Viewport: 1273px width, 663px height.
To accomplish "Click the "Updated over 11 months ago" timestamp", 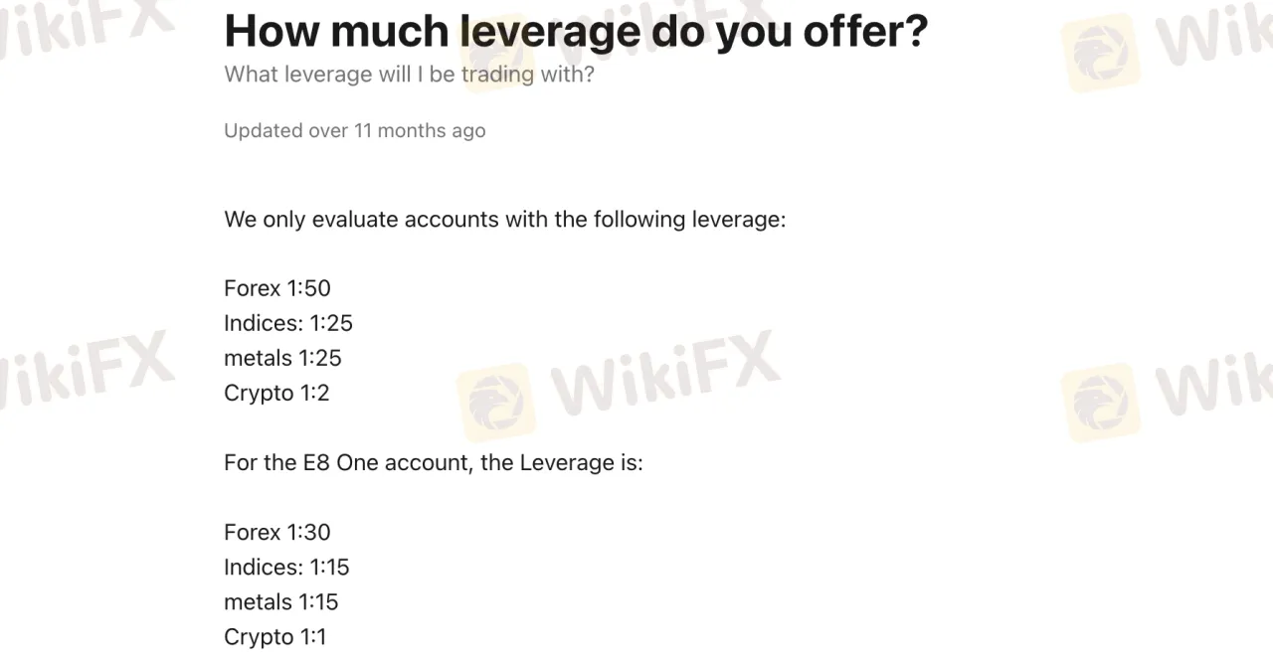I will click(354, 130).
